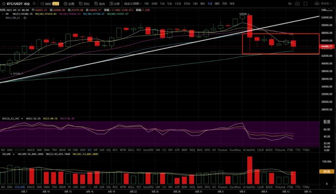The width and height of the screenshot is (336, 194).
Task: Select the 周K weekly timeframe
Action: pos(217,4)
